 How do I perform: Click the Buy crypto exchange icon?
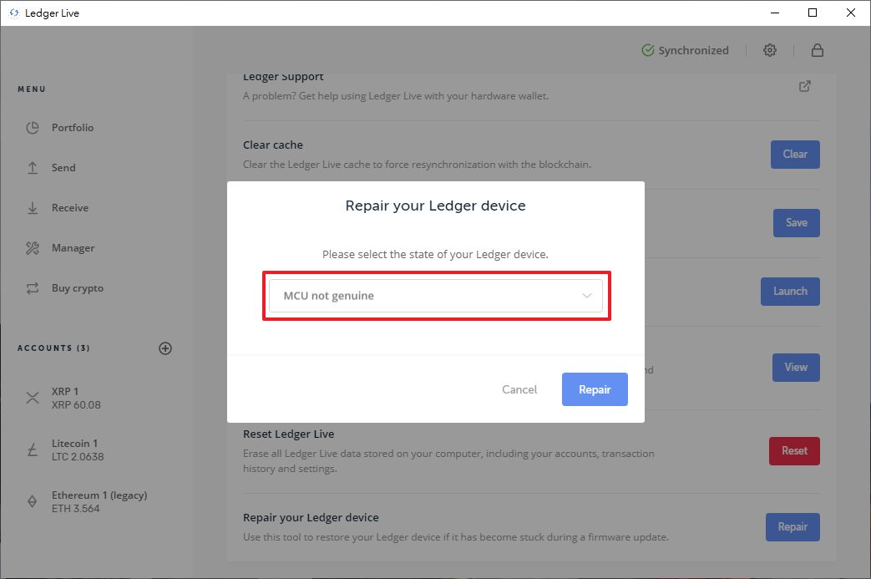pos(33,288)
